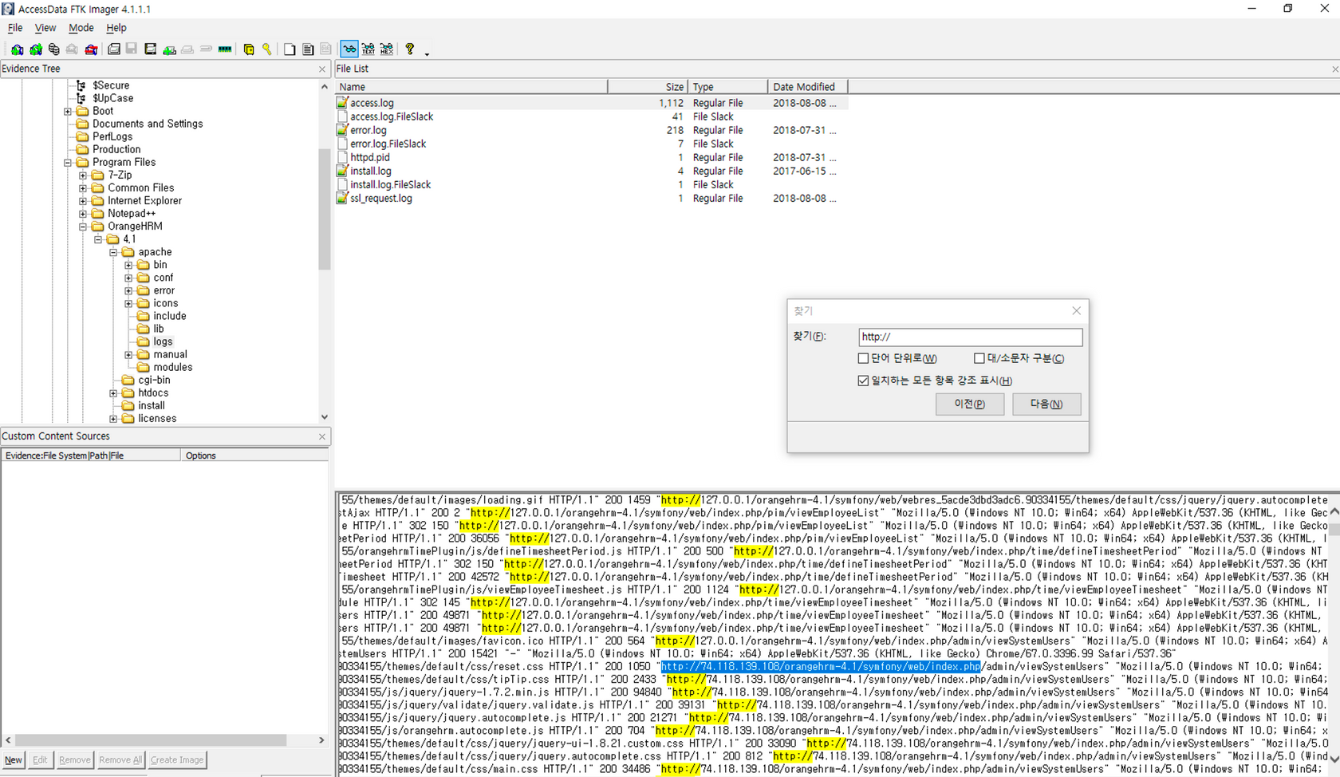Click the yellow question mark Help icon
The width and height of the screenshot is (1340, 777).
tap(410, 49)
